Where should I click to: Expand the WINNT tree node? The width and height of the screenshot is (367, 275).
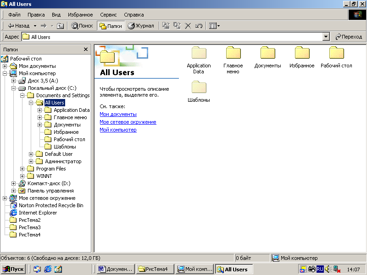click(22, 176)
